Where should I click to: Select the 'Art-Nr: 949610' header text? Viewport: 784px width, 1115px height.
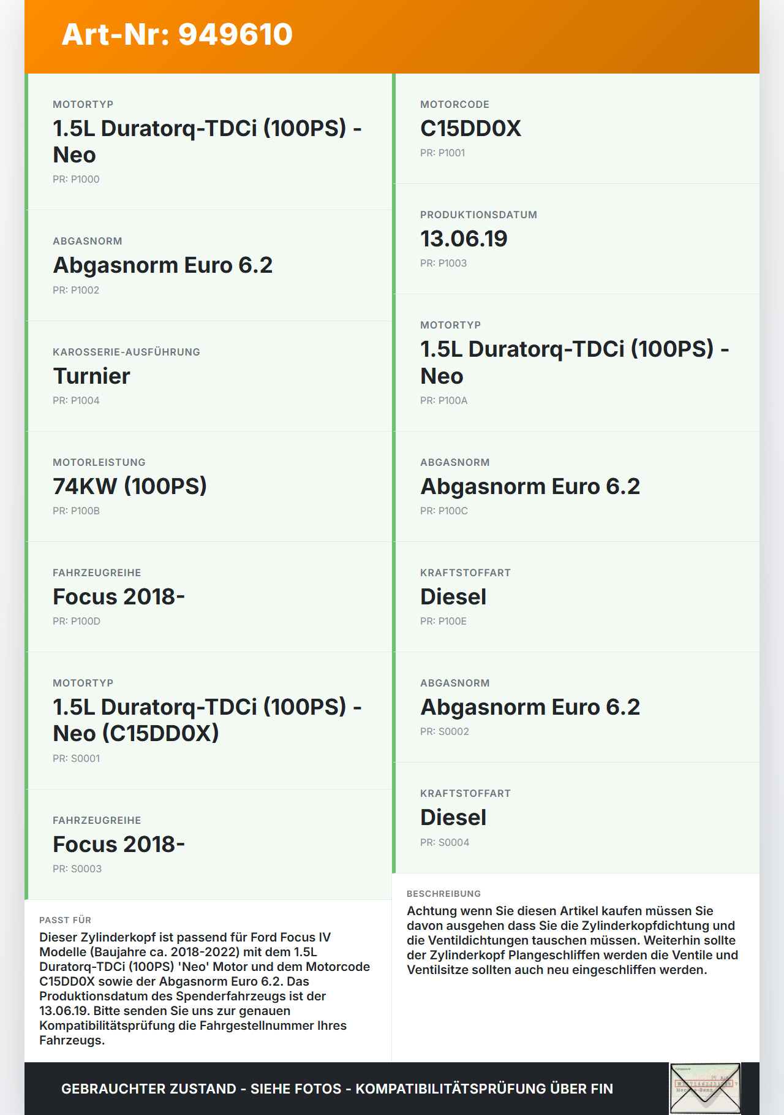pyautogui.click(x=178, y=34)
